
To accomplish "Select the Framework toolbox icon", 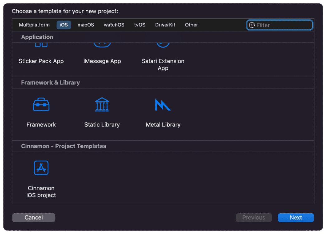I will [41, 105].
